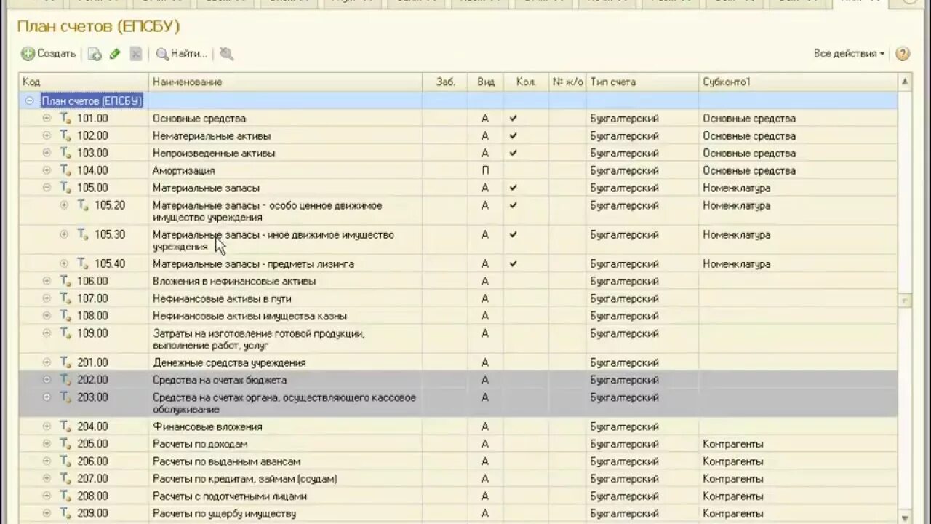Click account icon of row 101.00
Image resolution: width=931 pixels, height=524 pixels.
(x=65, y=118)
